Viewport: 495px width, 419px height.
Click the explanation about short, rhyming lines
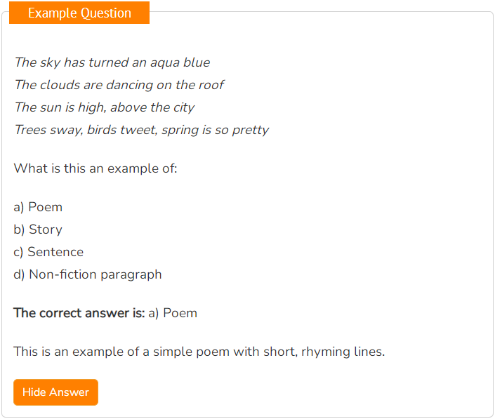(x=199, y=352)
